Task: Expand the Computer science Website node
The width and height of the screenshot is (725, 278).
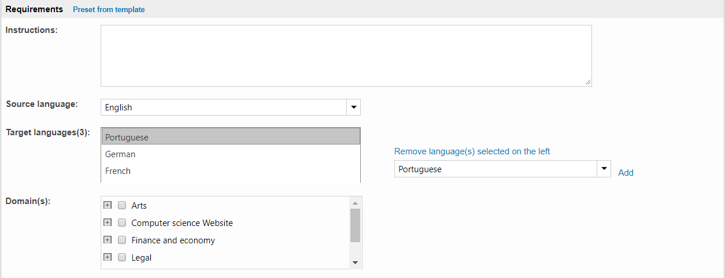Action: (x=107, y=223)
